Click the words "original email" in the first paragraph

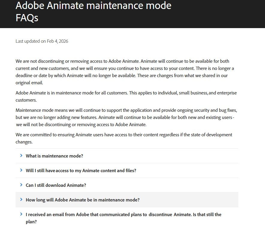tap(29, 83)
